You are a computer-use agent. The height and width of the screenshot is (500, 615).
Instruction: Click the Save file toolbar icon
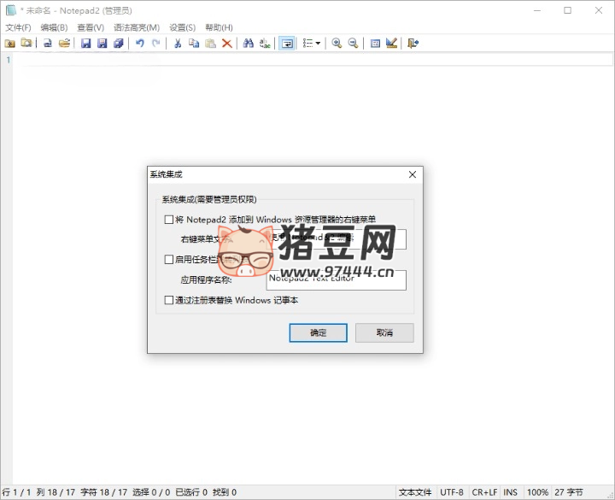click(x=85, y=43)
